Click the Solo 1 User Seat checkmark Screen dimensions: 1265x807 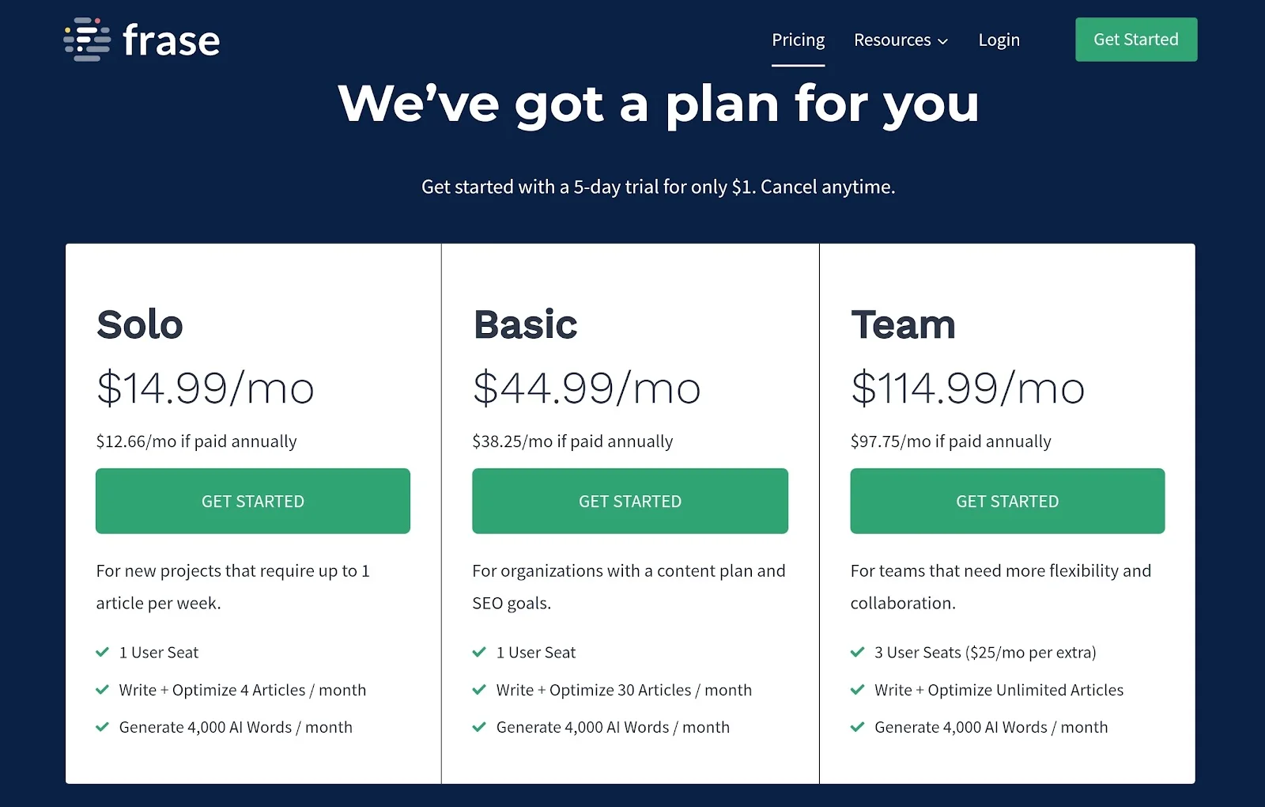click(x=102, y=652)
